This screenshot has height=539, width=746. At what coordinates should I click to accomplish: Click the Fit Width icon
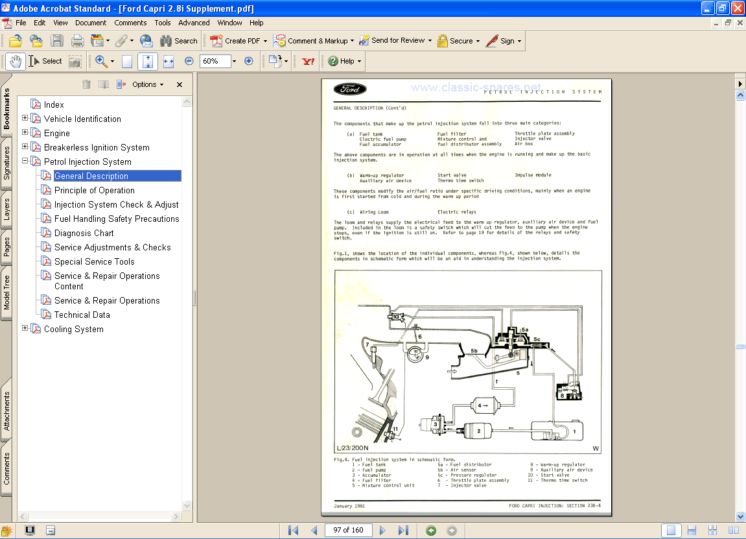[x=169, y=61]
